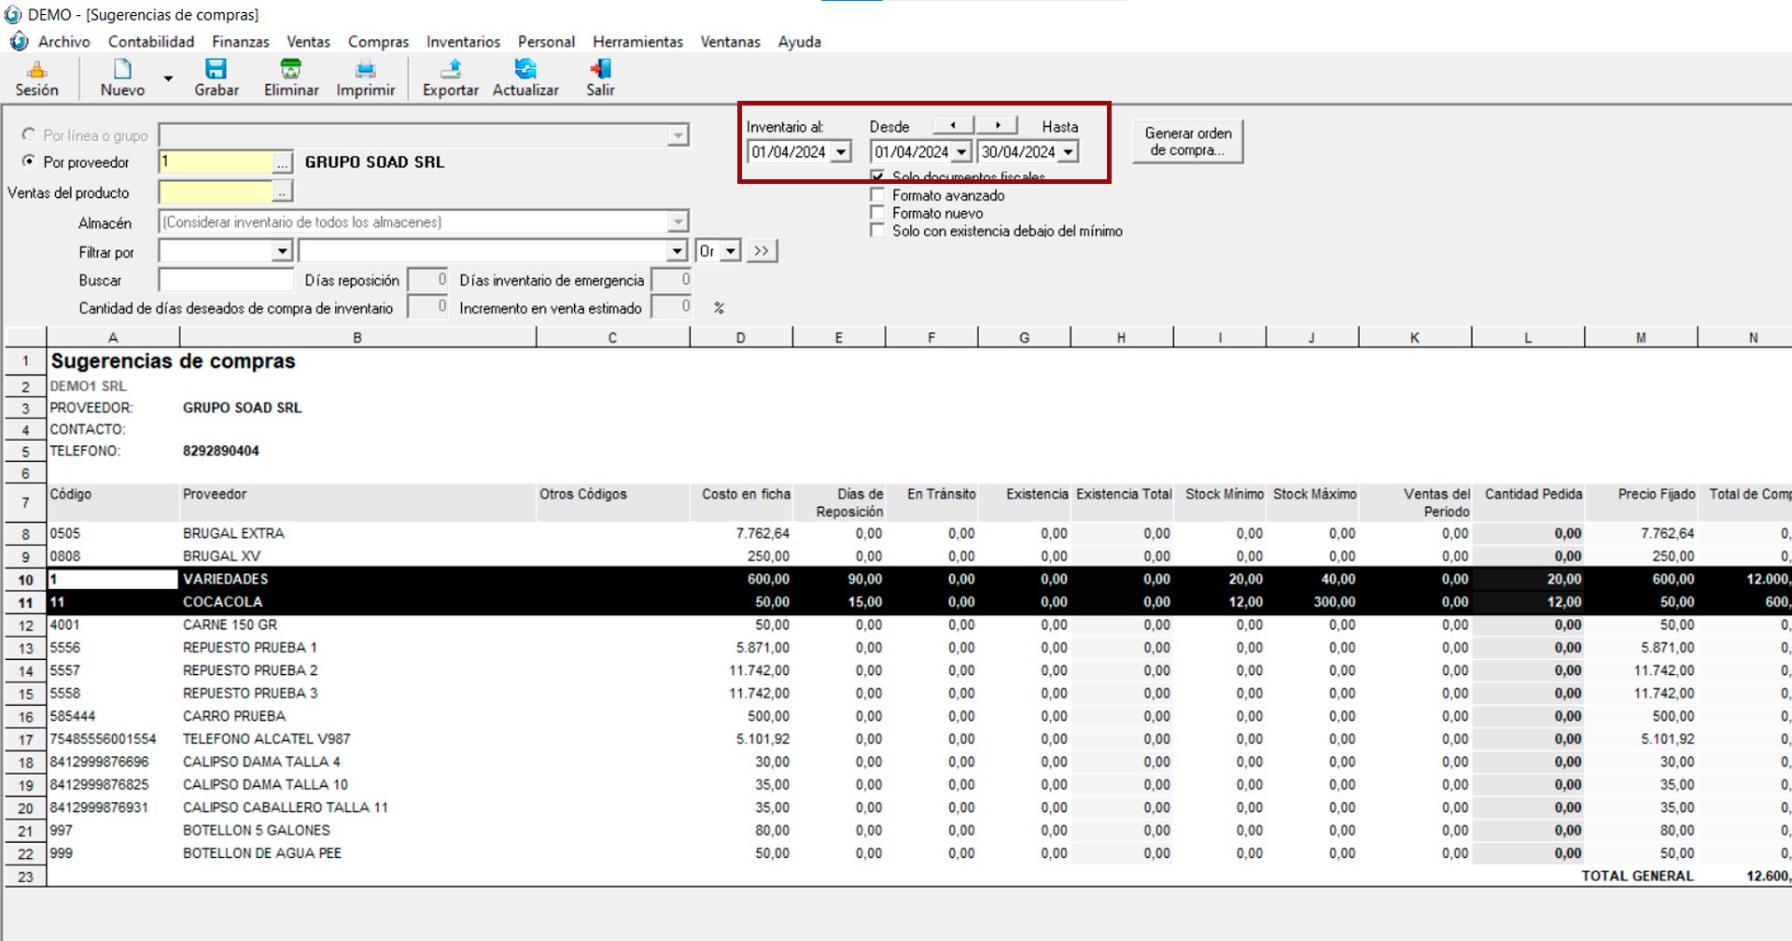This screenshot has height=941, width=1792.
Task: Toggle Solo con existencia debajo del mínimo
Action: (877, 231)
